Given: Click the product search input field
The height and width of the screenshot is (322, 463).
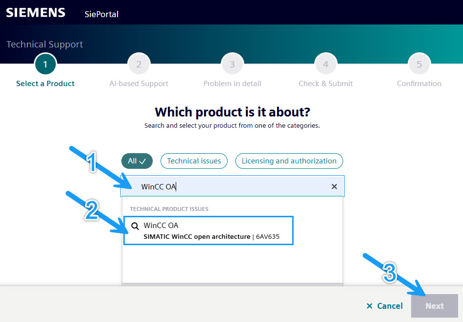Looking at the screenshot, I should tap(230, 186).
